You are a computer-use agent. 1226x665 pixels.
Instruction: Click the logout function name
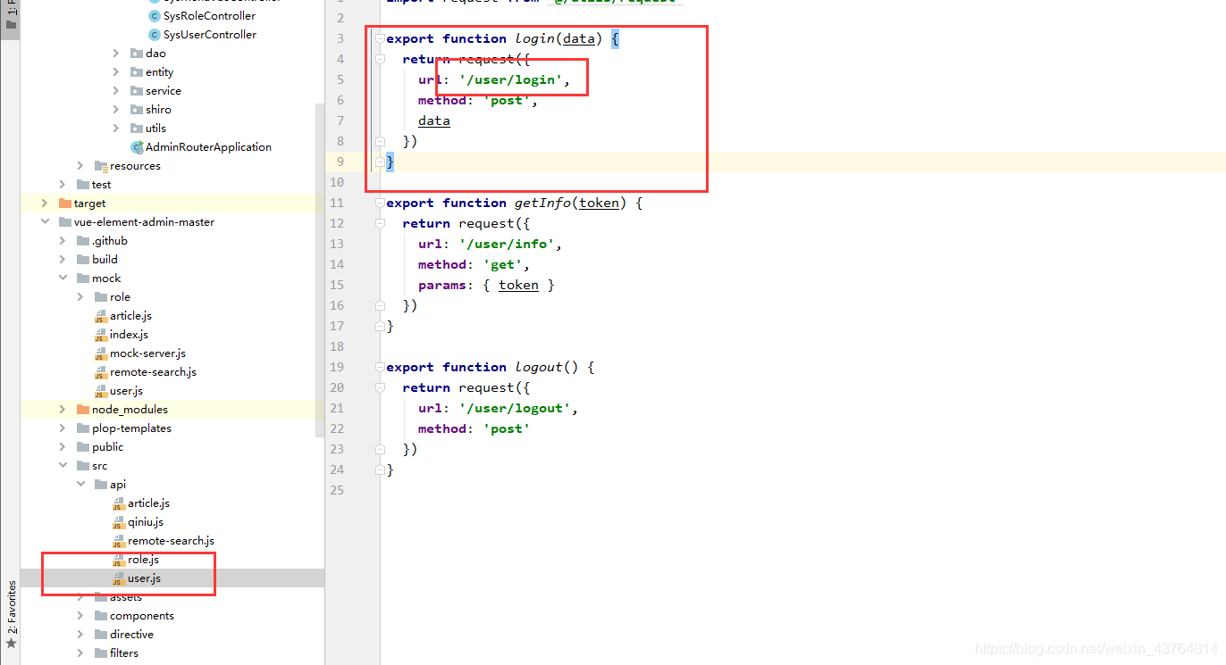(539, 367)
